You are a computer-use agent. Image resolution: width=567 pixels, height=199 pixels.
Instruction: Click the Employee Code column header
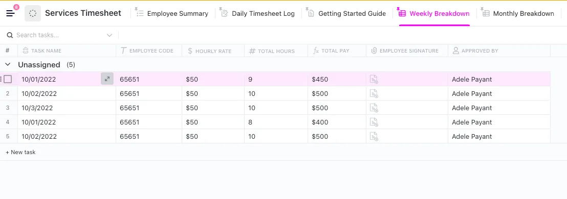[x=147, y=51]
